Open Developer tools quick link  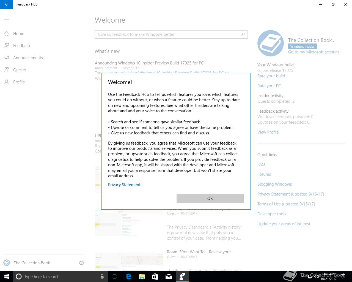[272, 214]
